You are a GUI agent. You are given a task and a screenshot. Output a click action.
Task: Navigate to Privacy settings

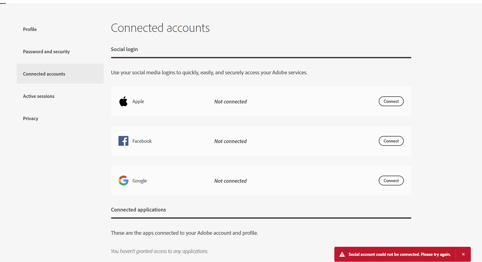(x=30, y=118)
